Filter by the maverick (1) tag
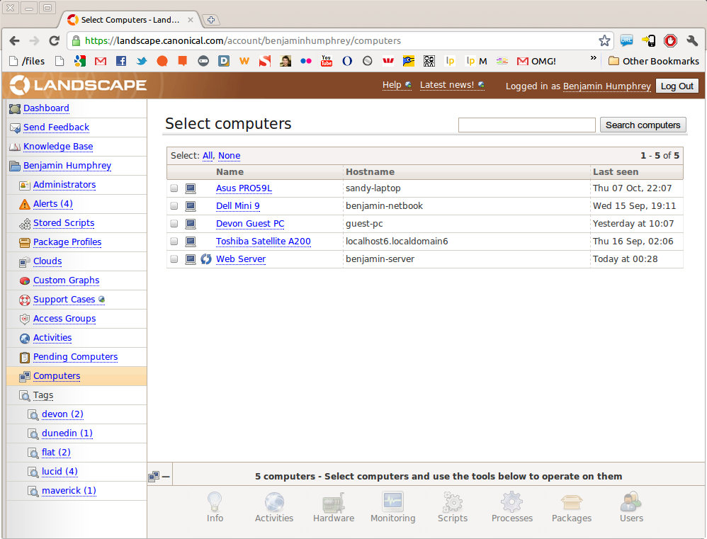 [x=69, y=490]
